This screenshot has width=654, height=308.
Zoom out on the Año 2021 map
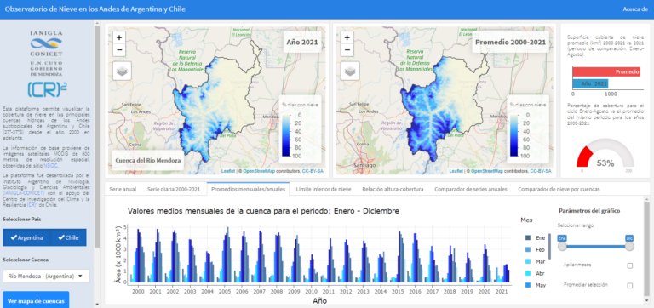click(119, 50)
